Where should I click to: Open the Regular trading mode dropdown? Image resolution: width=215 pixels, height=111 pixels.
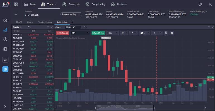click(71, 14)
